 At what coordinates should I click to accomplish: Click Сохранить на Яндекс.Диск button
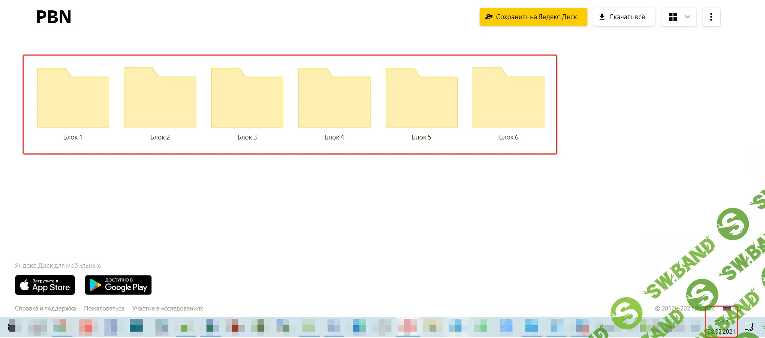point(533,17)
